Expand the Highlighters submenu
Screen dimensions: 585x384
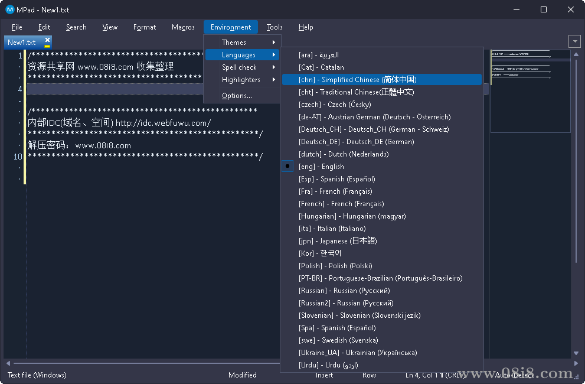(242, 80)
